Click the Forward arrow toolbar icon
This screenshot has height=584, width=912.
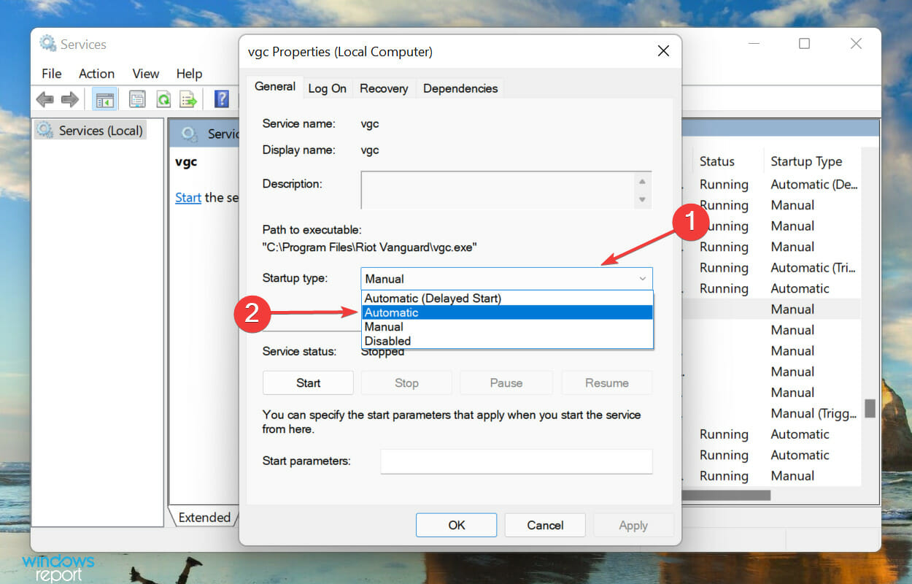pos(69,99)
